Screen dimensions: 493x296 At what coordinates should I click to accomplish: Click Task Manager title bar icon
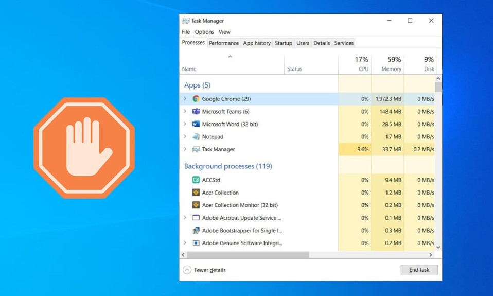[x=186, y=21]
